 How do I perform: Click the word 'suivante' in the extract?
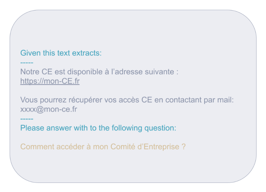[159, 72]
